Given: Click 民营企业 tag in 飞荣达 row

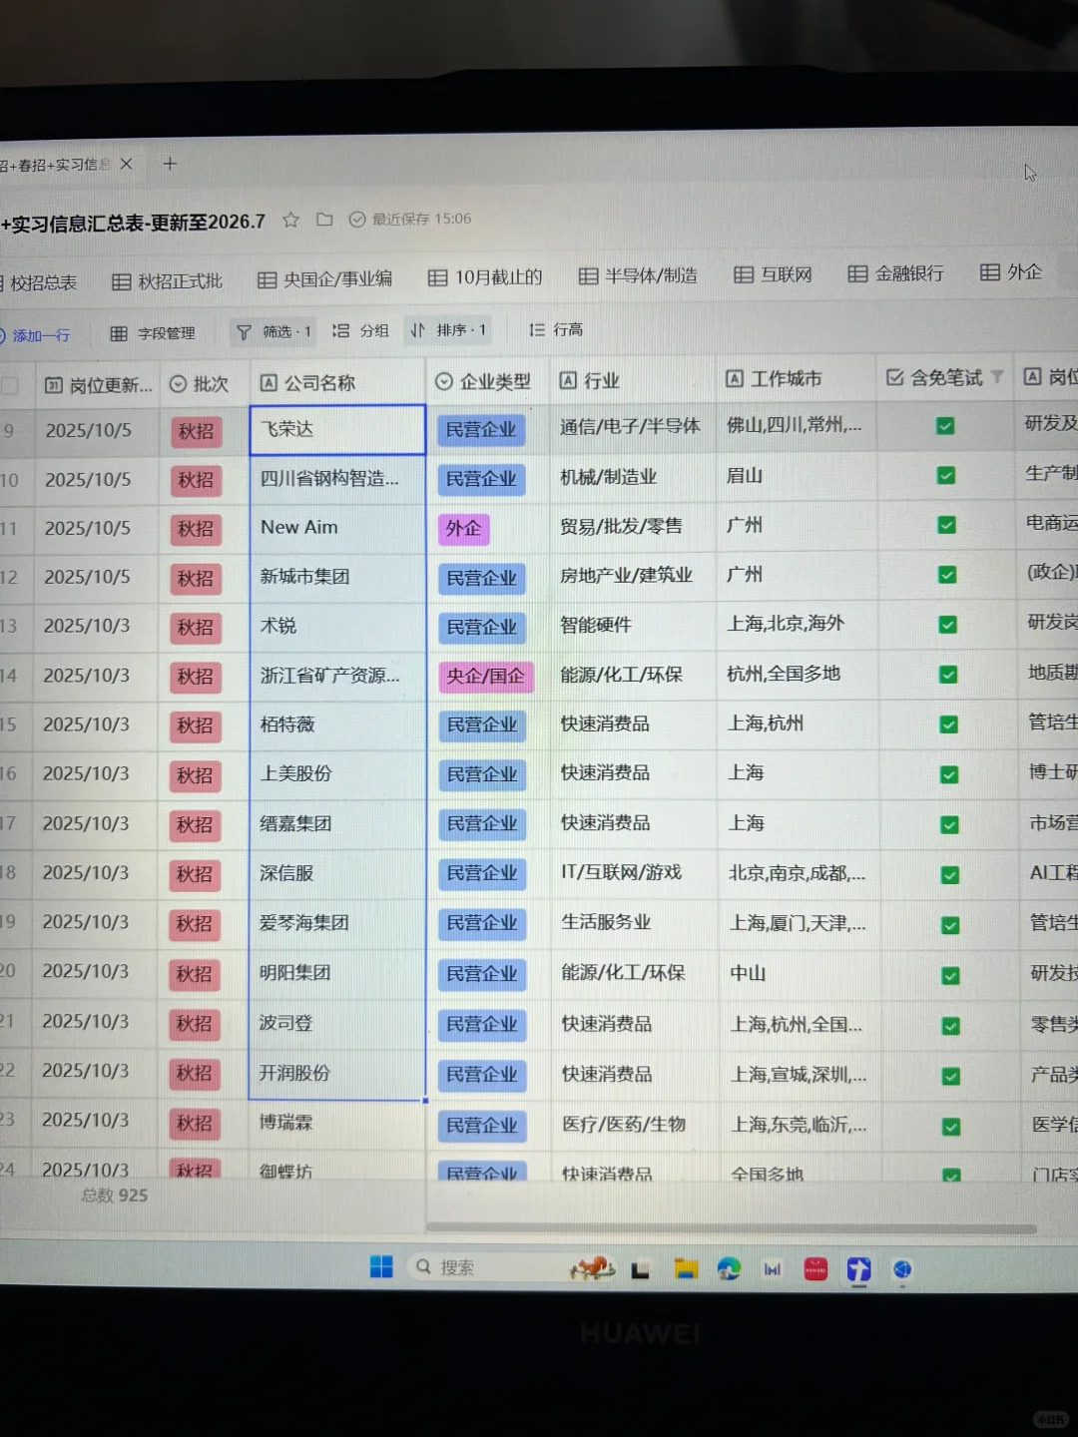Looking at the screenshot, I should pos(481,430).
